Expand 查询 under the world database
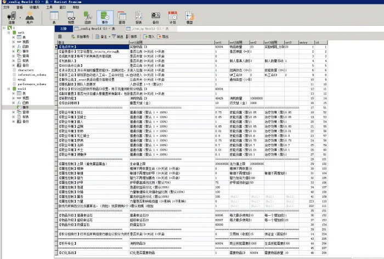384x259 pixels. click(x=14, y=112)
